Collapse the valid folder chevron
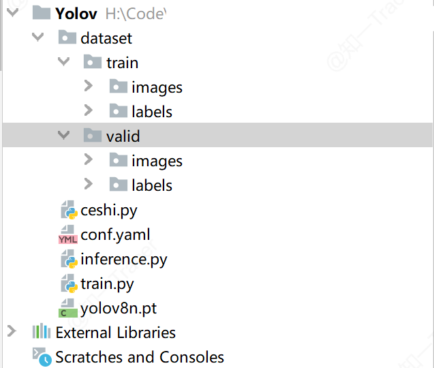The height and width of the screenshot is (368, 434). tap(63, 135)
